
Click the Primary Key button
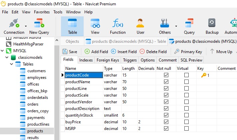pos(188,52)
